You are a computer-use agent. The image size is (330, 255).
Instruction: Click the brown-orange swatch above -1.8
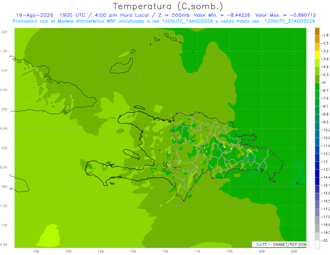(x=317, y=32)
